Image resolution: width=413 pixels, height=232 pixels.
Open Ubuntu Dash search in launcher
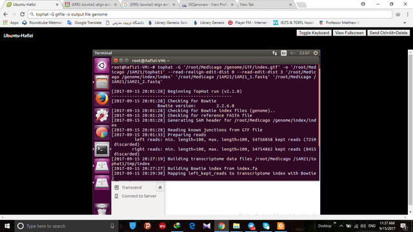tap(102, 65)
